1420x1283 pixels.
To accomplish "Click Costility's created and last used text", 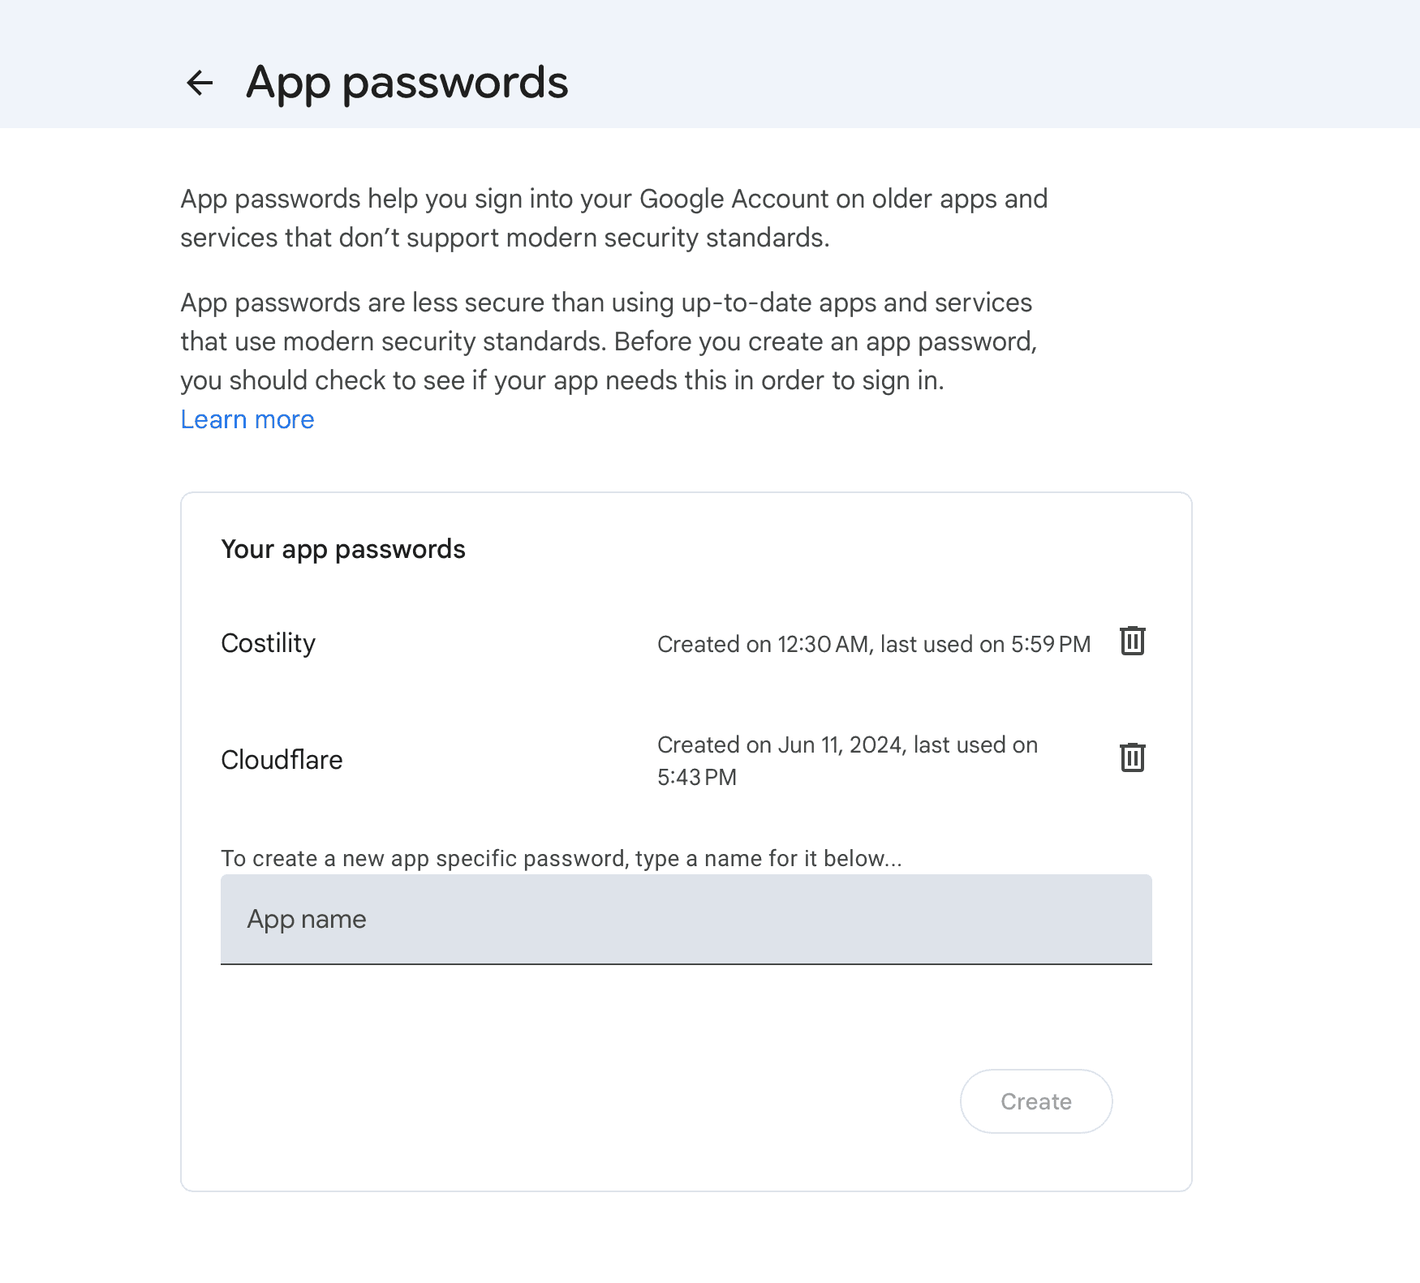I will pos(873,644).
